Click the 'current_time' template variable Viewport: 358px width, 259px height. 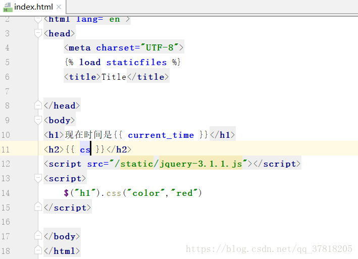coord(161,135)
